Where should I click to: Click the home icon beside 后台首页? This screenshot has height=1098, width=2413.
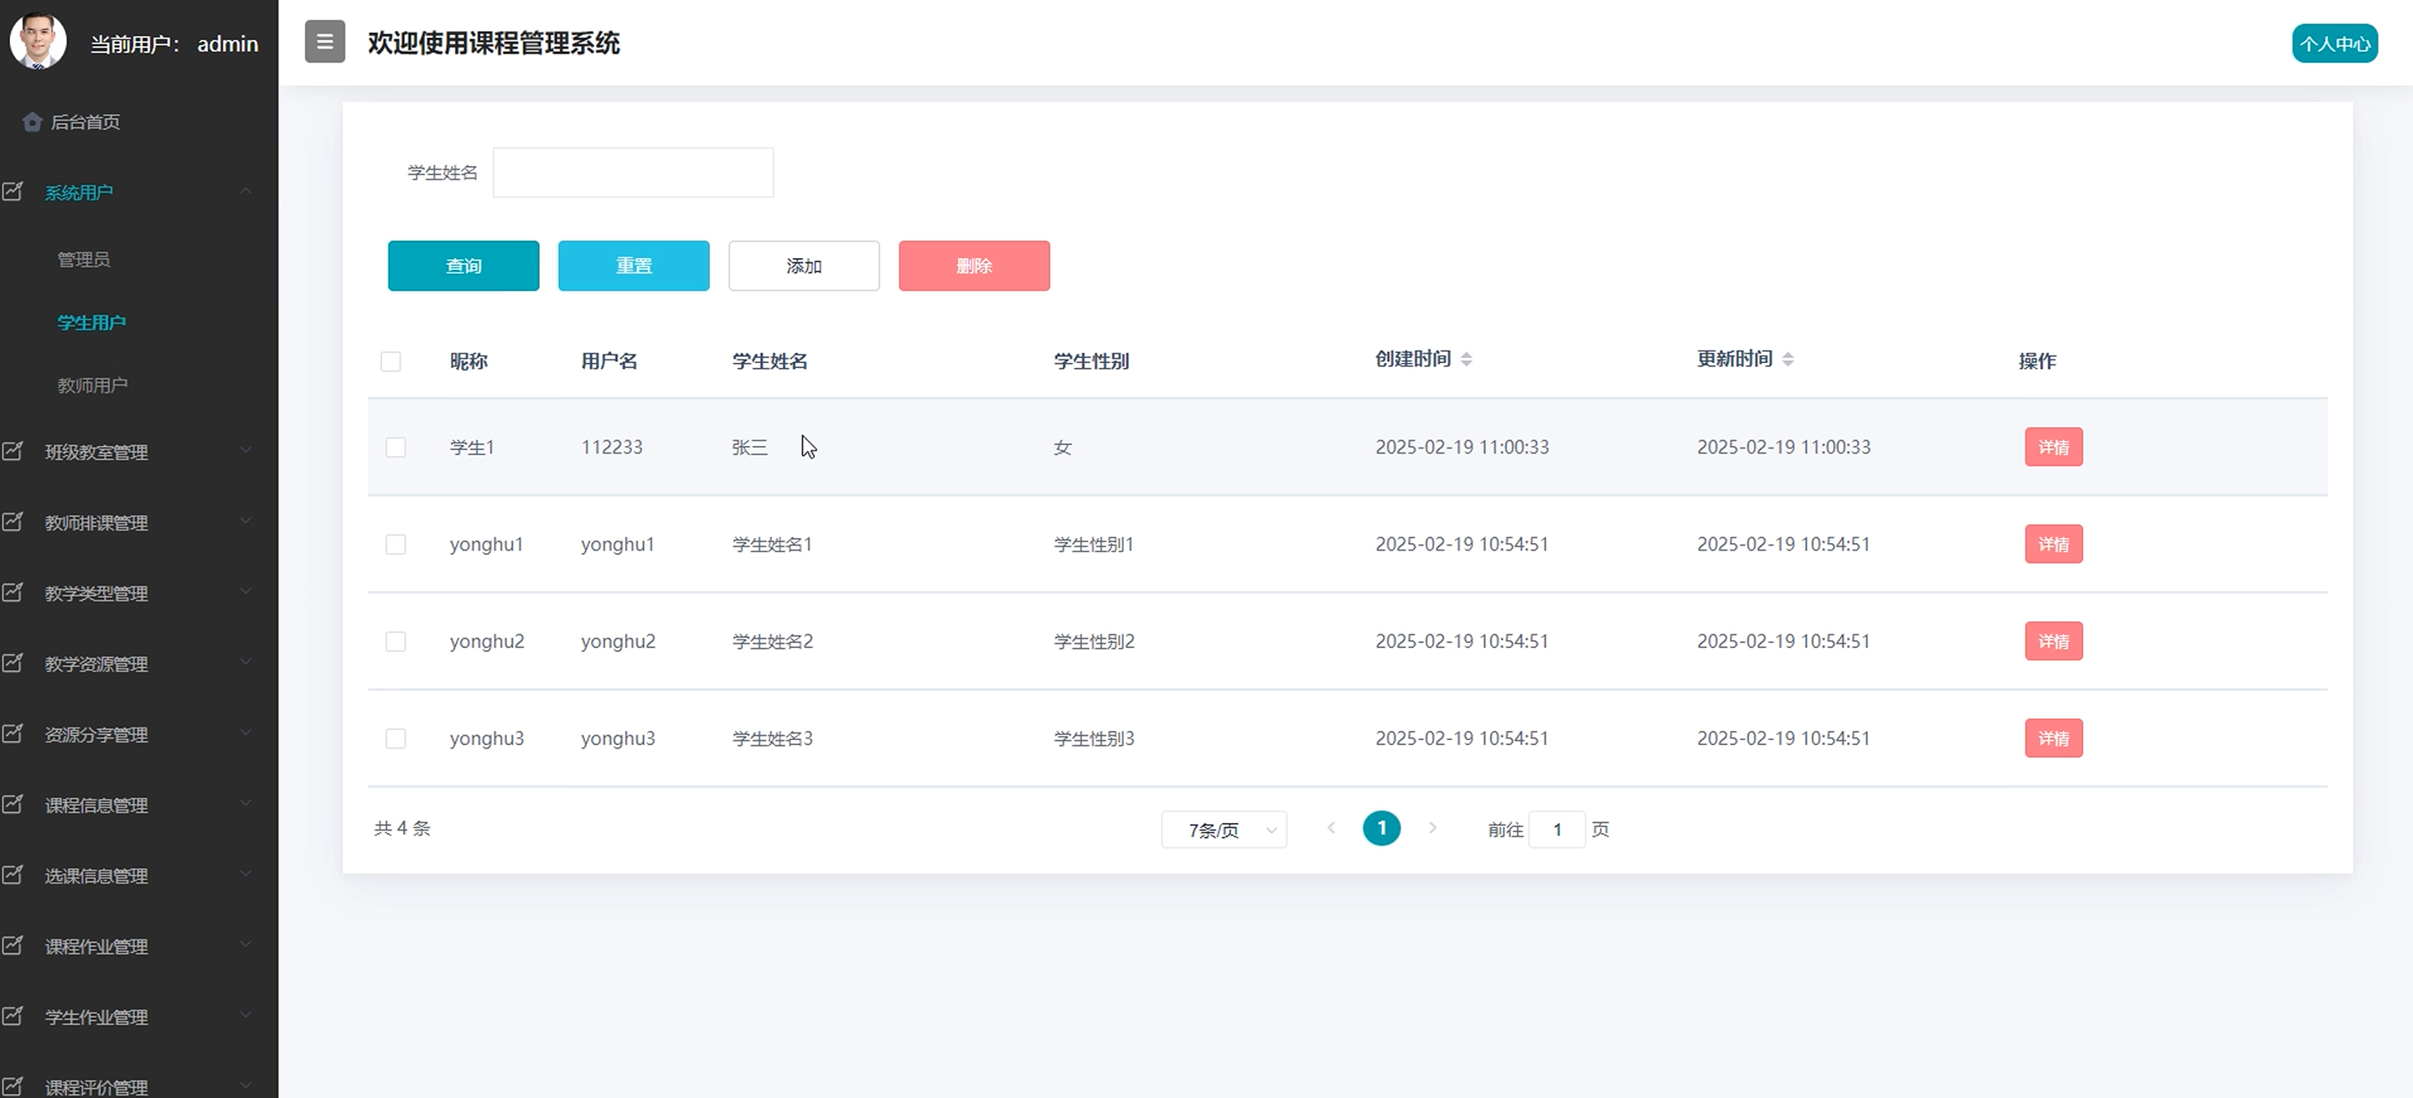click(x=32, y=122)
